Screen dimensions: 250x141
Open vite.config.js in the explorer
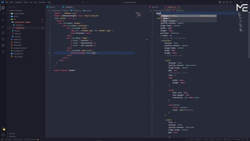(x=18, y=57)
